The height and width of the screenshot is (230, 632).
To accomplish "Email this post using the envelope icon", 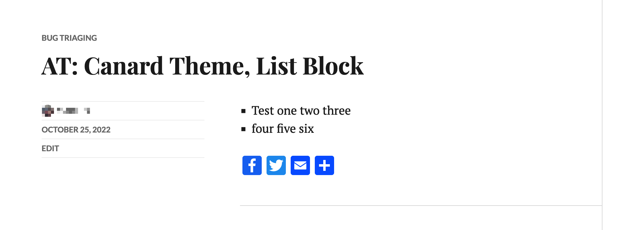I will (x=300, y=165).
